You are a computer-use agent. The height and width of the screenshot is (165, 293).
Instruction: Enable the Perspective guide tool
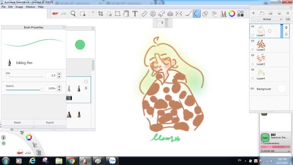point(170,14)
